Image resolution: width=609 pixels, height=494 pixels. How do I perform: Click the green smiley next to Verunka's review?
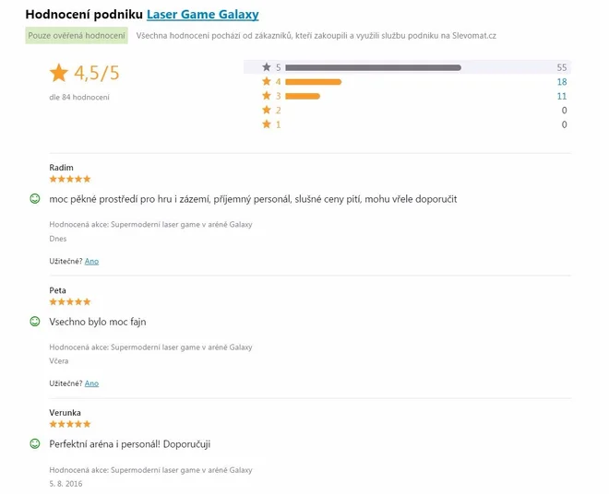click(x=35, y=443)
